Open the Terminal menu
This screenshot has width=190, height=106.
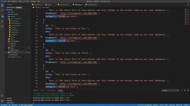point(33,1)
